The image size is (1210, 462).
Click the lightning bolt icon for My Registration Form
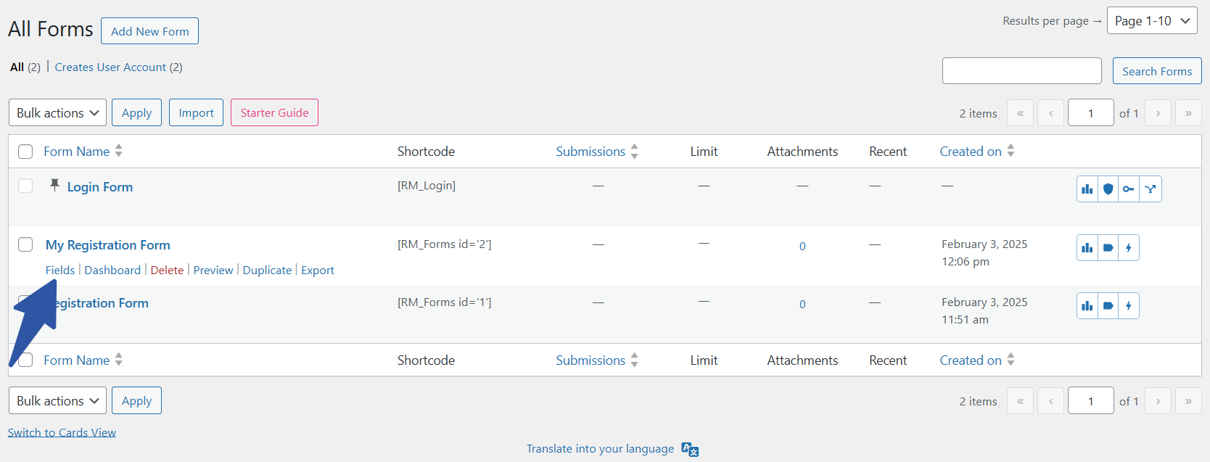coord(1129,248)
